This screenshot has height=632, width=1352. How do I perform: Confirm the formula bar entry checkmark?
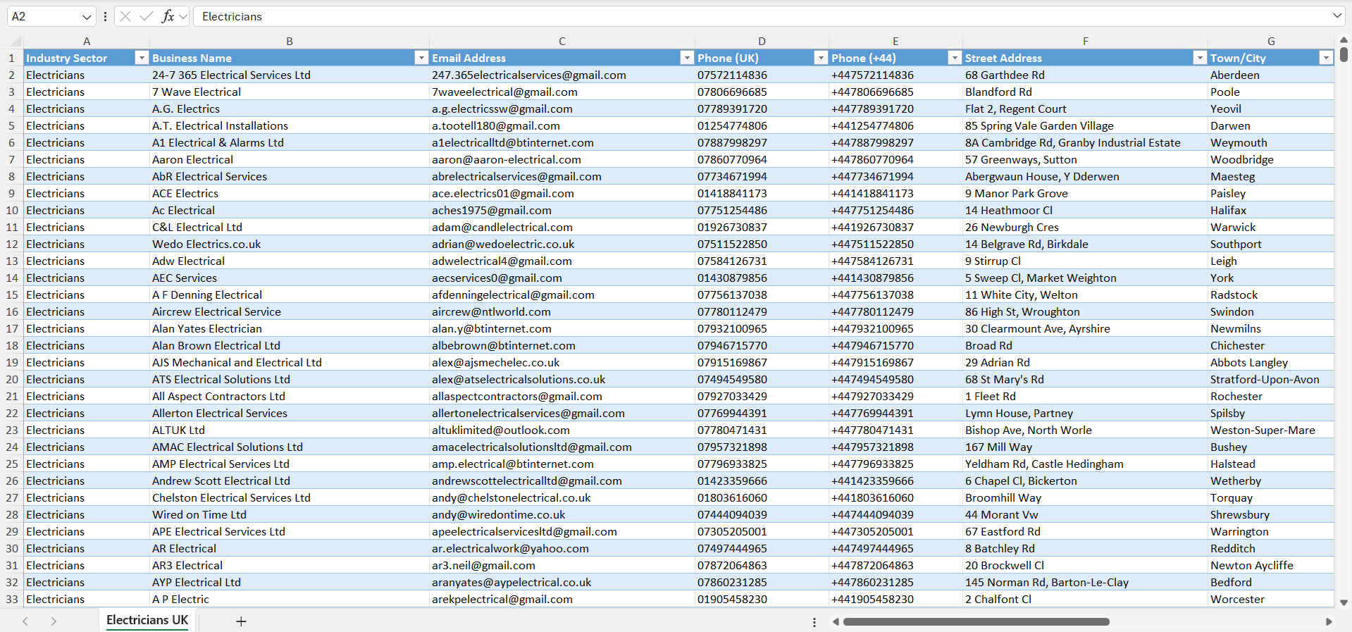[147, 16]
